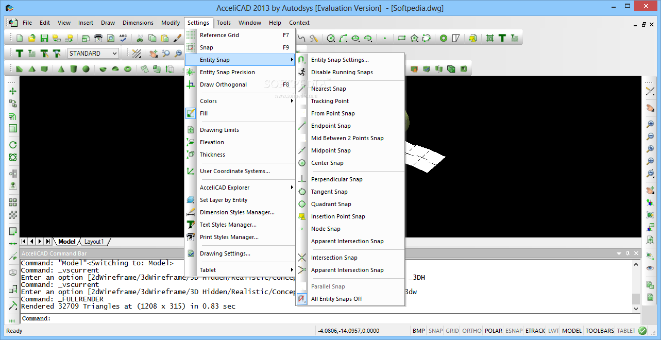Open Print Preview with the magnifier page icon
This screenshot has width=661, height=340.
click(110, 38)
